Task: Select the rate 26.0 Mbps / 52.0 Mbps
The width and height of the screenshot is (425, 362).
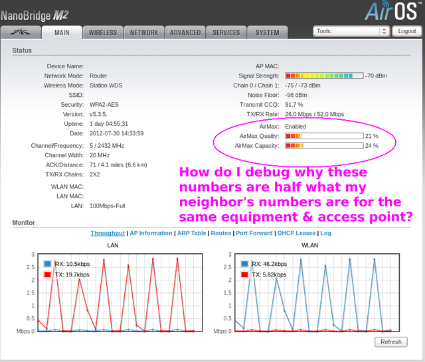Action: pos(314,114)
